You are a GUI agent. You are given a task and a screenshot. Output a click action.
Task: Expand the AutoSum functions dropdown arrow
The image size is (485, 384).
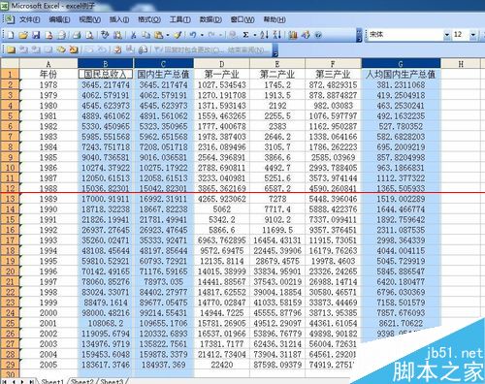pos(255,35)
